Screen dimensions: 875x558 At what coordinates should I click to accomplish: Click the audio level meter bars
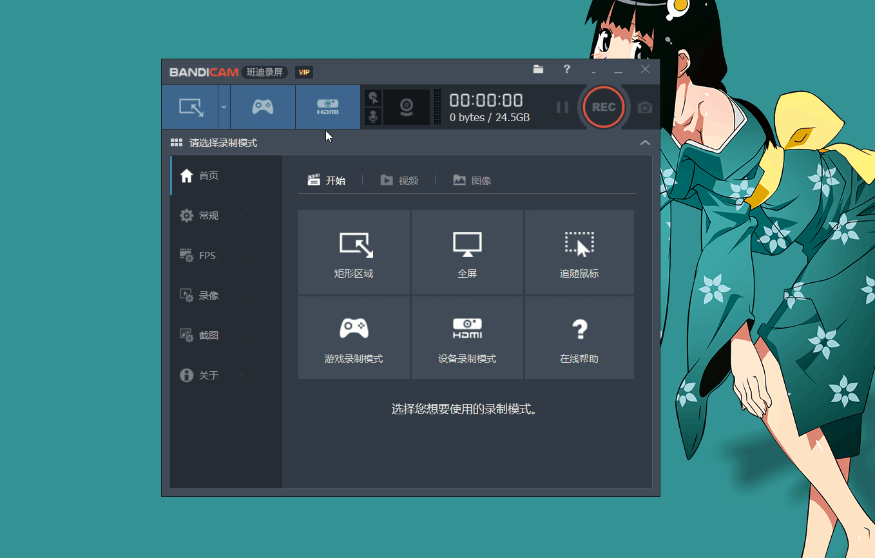point(437,107)
